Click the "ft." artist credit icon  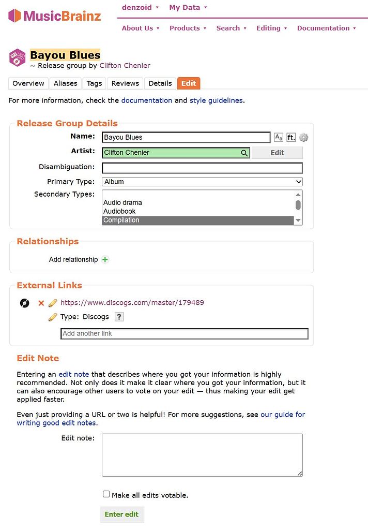[290, 137]
